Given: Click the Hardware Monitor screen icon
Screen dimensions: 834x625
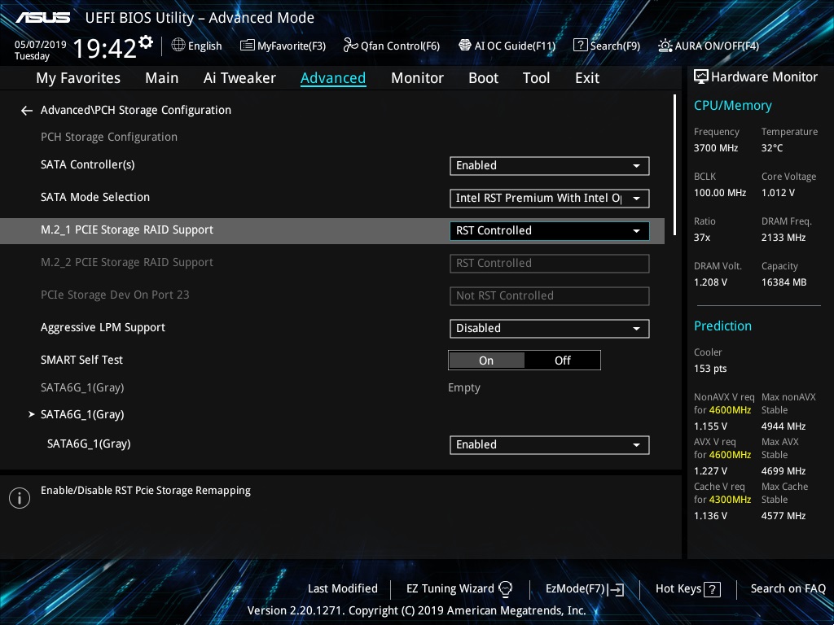Looking at the screenshot, I should point(701,77).
